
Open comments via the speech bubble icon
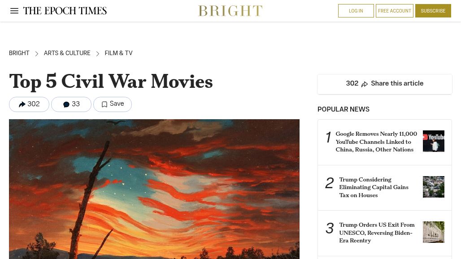coord(66,104)
